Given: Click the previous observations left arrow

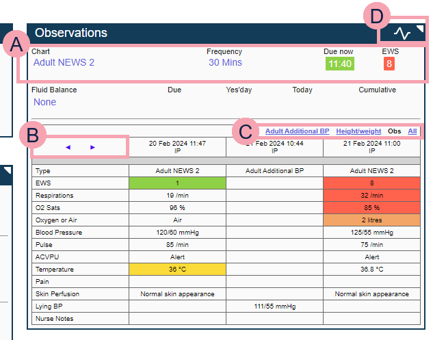Looking at the screenshot, I should click(68, 147).
